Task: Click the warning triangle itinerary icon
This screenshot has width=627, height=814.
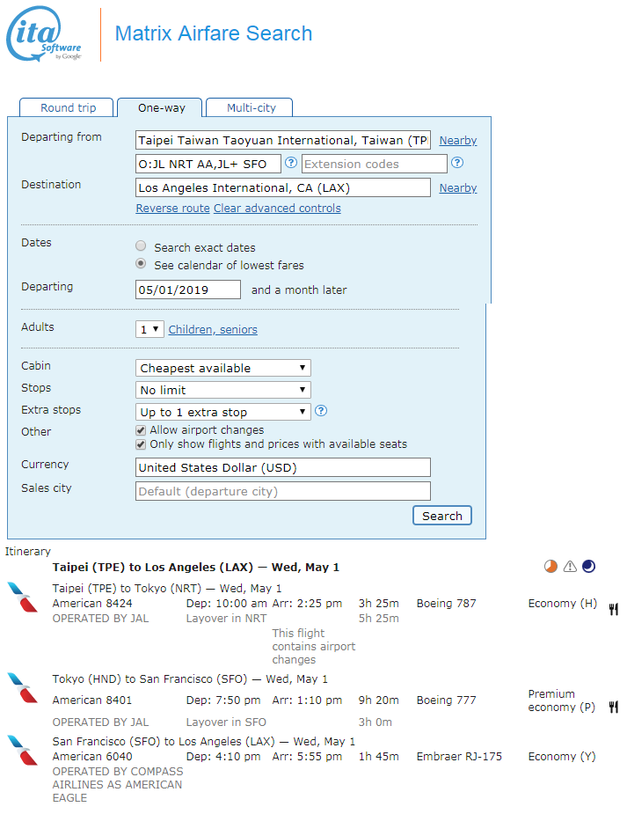Action: tap(570, 567)
